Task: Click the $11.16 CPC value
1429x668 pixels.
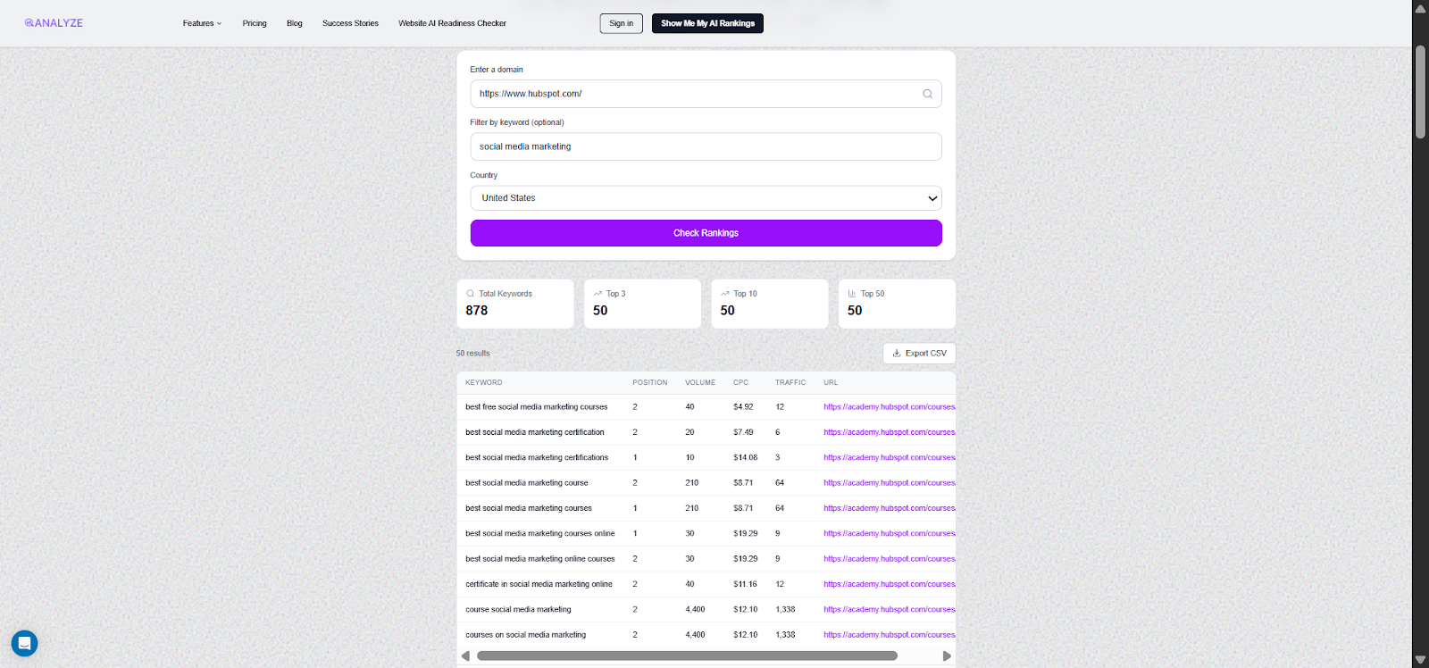Action: click(745, 584)
